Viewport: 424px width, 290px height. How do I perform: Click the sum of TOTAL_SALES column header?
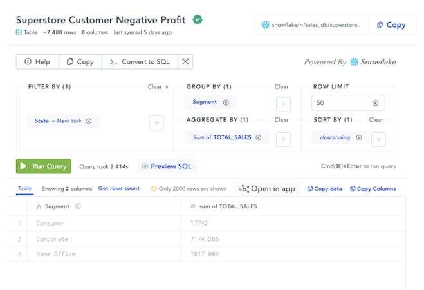(293, 206)
